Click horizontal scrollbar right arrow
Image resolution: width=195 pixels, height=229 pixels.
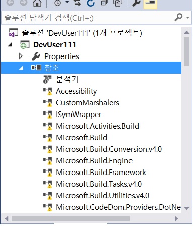176,219
